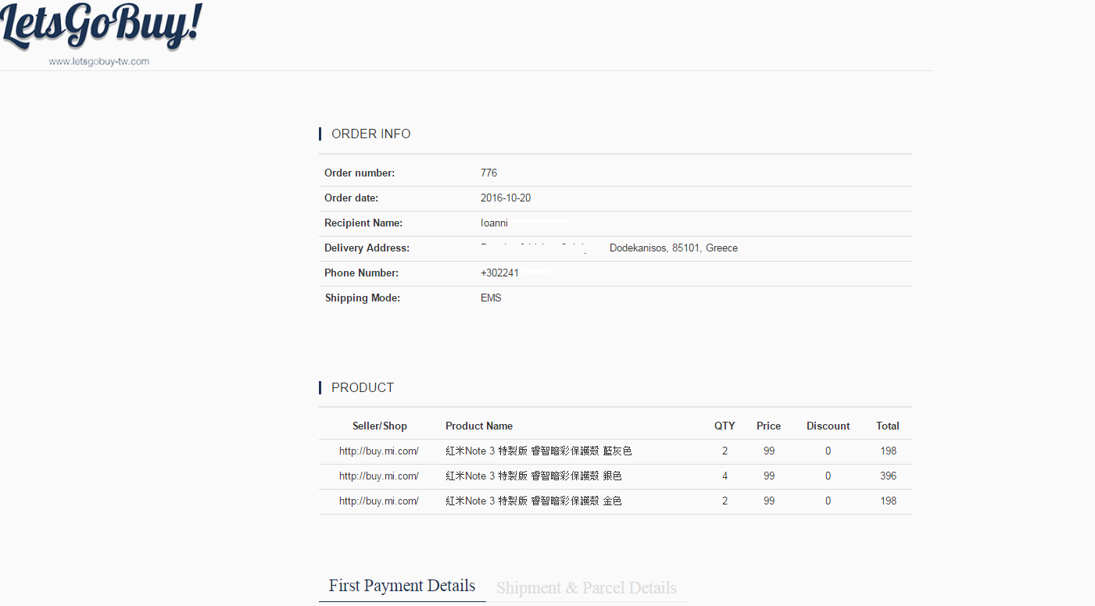This screenshot has width=1095, height=606.
Task: Click the total value 396
Action: [888, 476]
